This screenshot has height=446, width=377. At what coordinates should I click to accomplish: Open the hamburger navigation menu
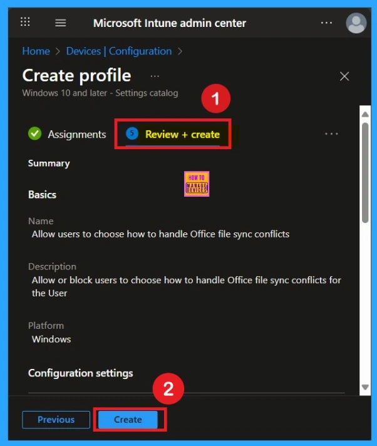click(60, 23)
